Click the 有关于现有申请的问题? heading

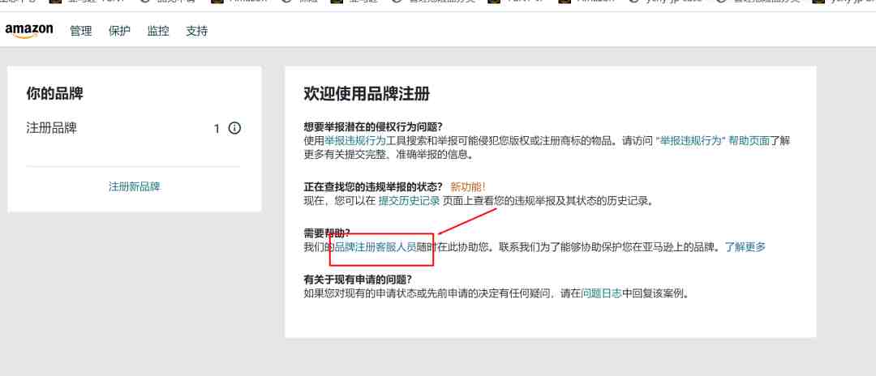[x=359, y=279]
